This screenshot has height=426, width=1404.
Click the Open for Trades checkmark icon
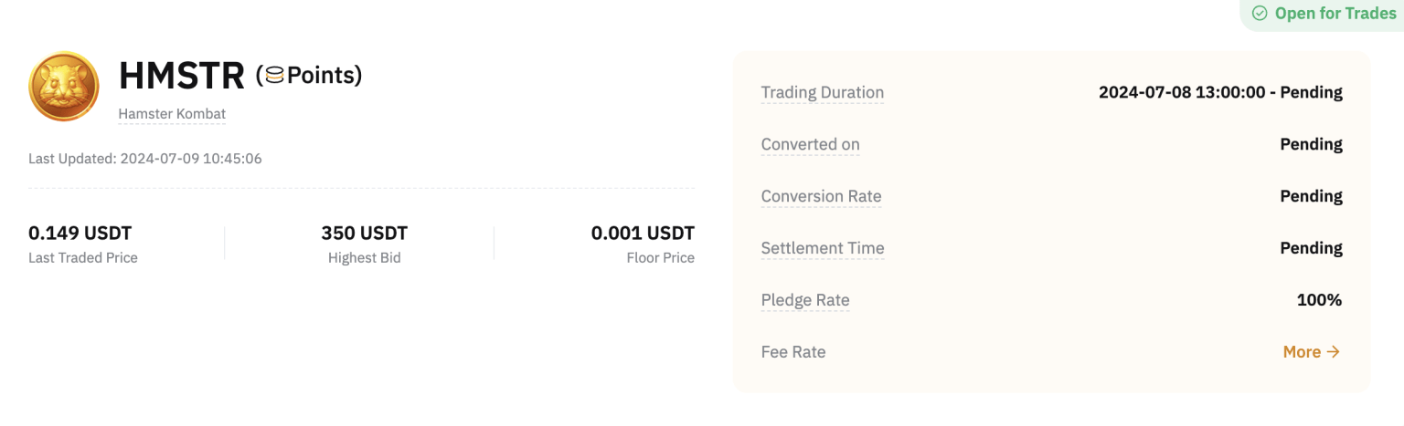(1260, 14)
